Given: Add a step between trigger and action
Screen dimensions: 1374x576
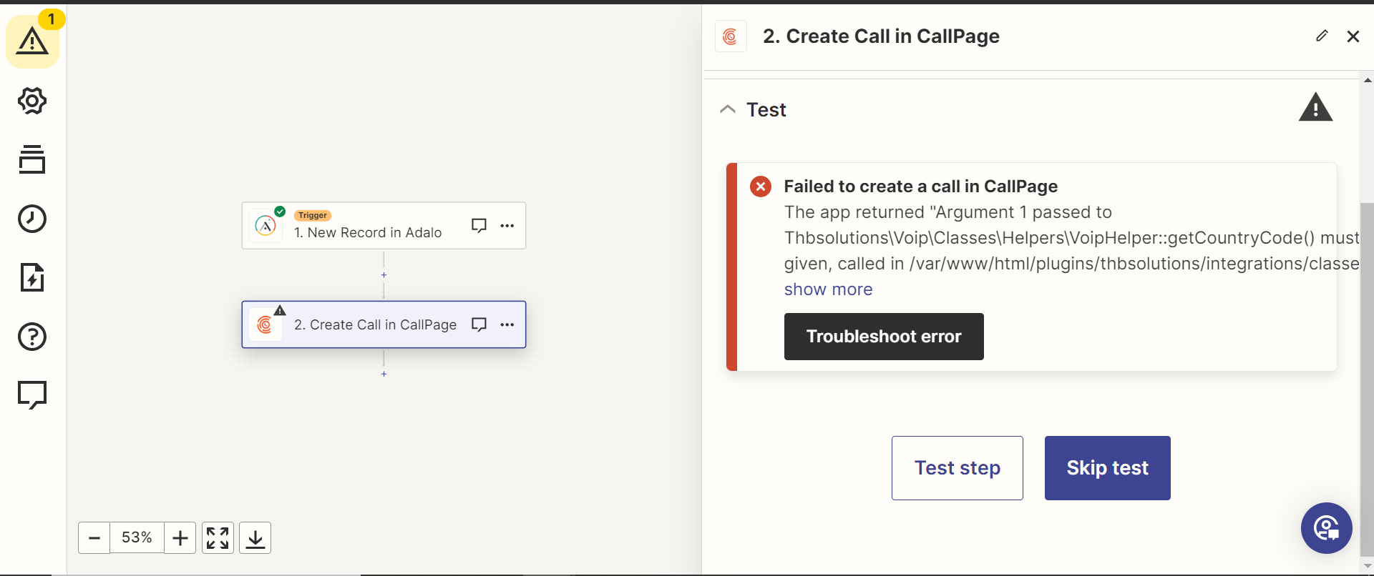Looking at the screenshot, I should (x=384, y=275).
